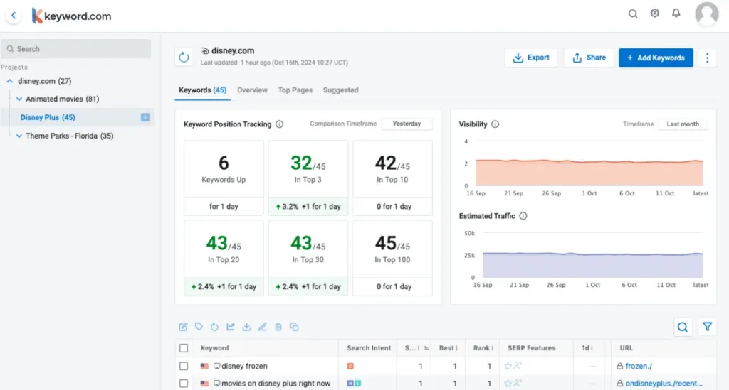This screenshot has width=729, height=390.
Task: Open the frozen./ URL link
Action: pos(639,366)
